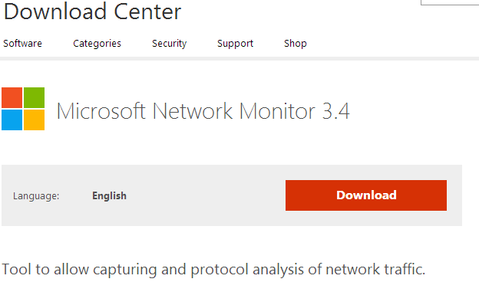Open the Categories menu
This screenshot has width=479, height=305.
point(97,44)
